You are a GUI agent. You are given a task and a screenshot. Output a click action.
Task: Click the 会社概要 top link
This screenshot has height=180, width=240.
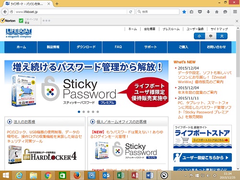(x=150, y=29)
